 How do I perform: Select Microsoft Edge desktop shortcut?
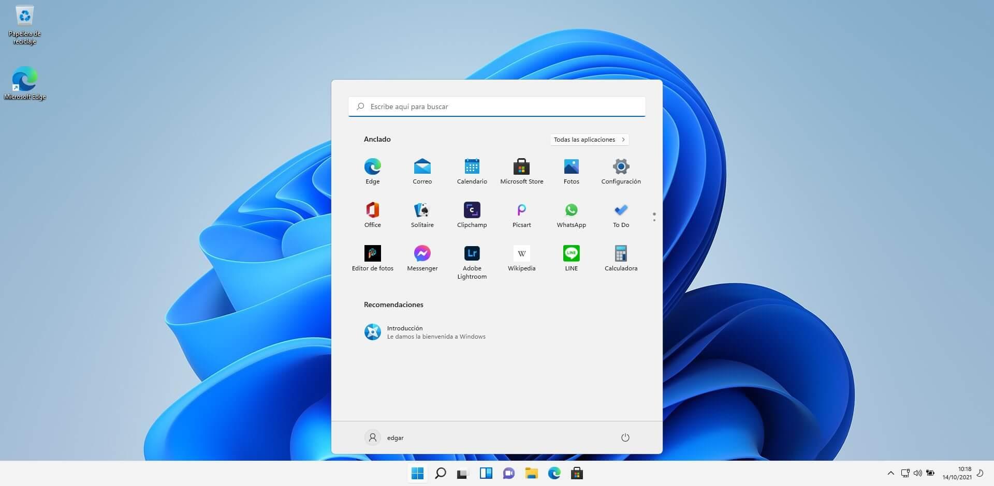(x=24, y=83)
